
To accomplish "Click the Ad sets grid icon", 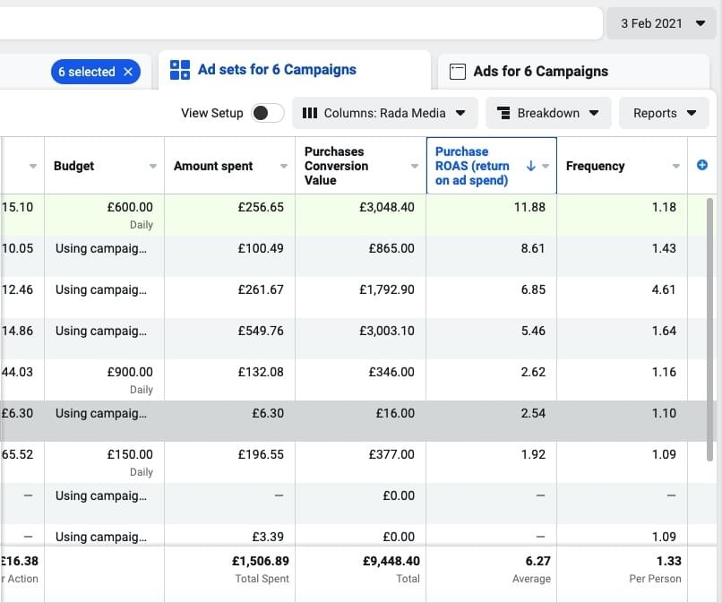I will [180, 70].
